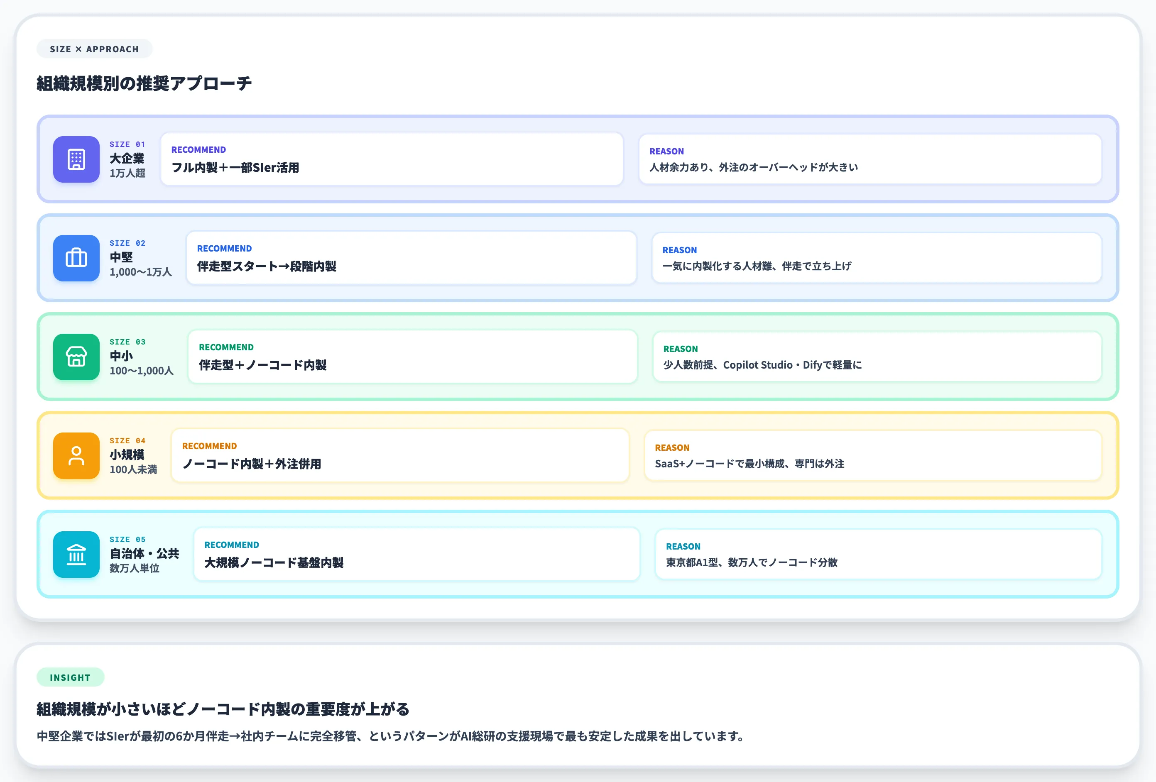Click the SIZE 05 label
Screen dimensions: 1156x782
point(127,540)
